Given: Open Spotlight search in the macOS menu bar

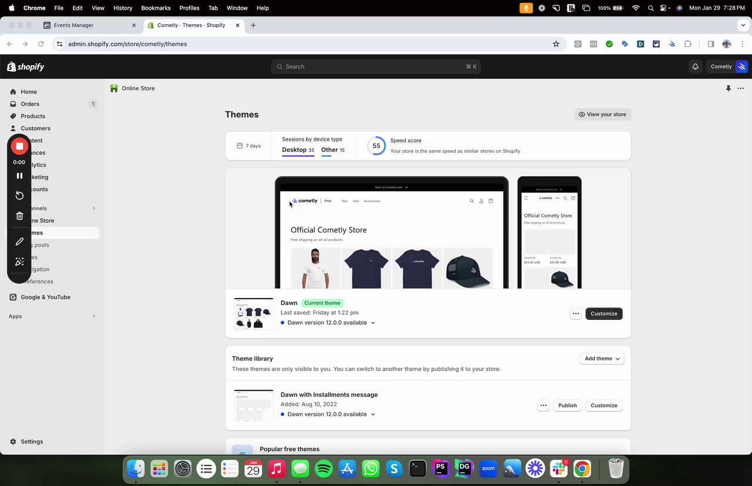Looking at the screenshot, I should coord(650,8).
